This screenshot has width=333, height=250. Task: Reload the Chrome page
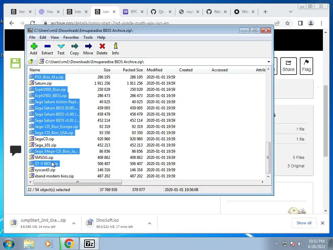click(33, 23)
